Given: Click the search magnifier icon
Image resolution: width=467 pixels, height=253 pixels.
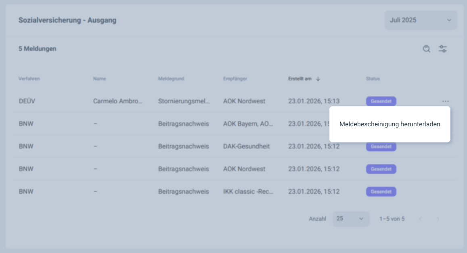Looking at the screenshot, I should click(x=426, y=49).
